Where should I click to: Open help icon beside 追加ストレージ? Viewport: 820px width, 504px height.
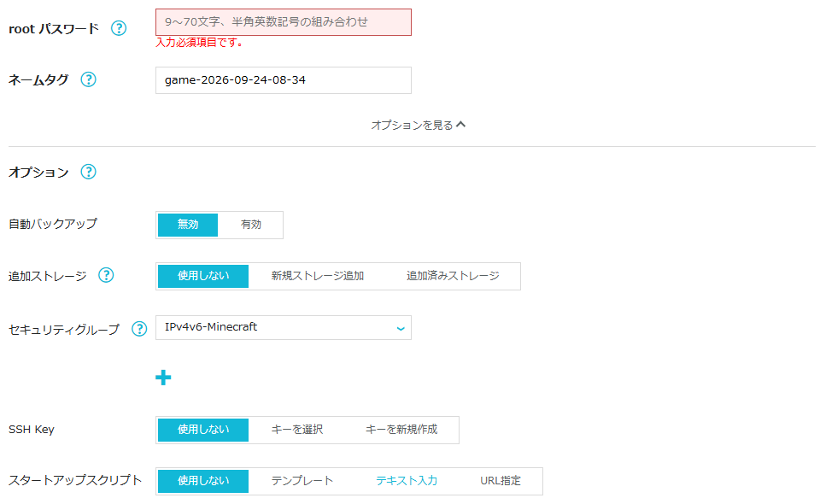click(106, 275)
